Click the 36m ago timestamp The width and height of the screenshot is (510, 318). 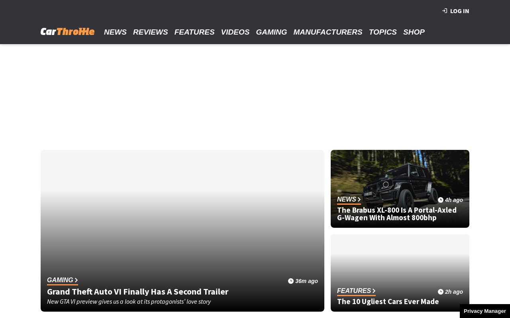click(306, 281)
